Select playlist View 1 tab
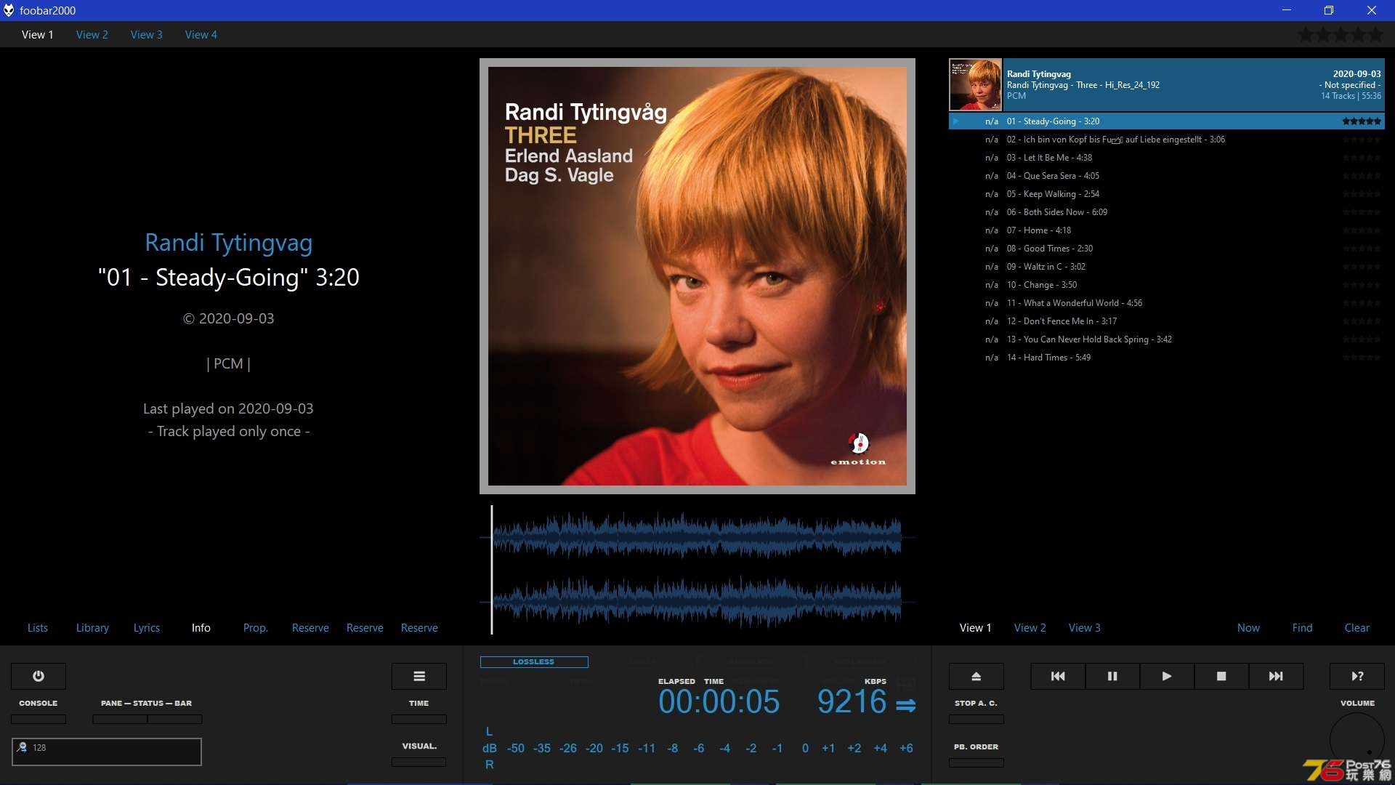Image resolution: width=1395 pixels, height=785 pixels. point(976,627)
